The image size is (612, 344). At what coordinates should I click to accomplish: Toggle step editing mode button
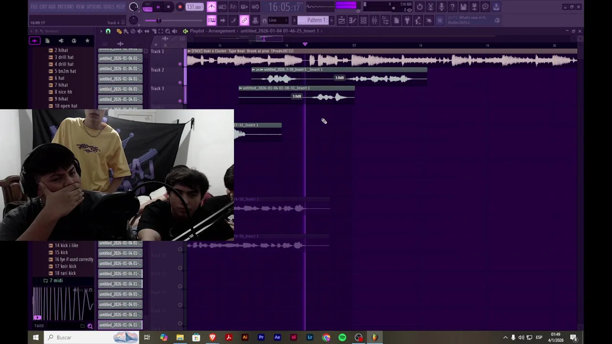(x=233, y=20)
